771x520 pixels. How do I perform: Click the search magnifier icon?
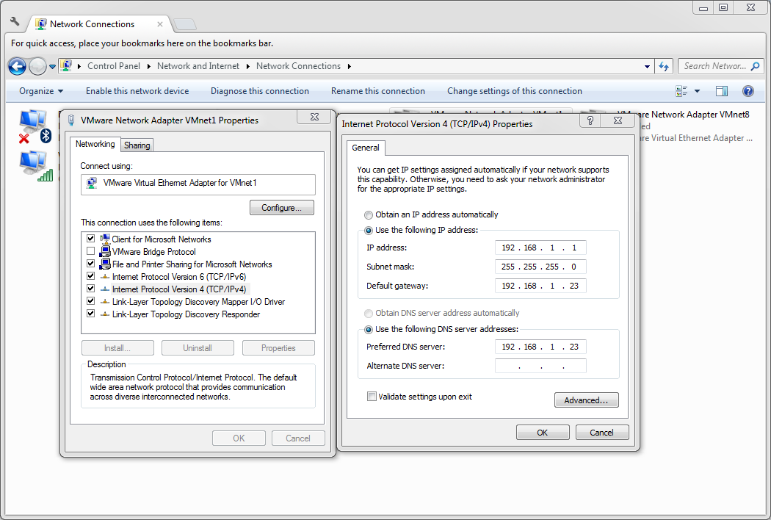(756, 66)
